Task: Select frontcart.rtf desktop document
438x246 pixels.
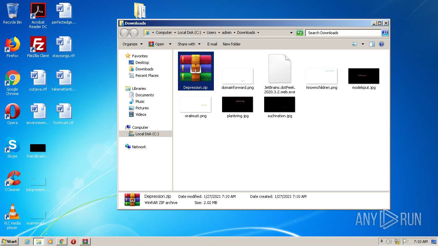Action: coord(64,114)
